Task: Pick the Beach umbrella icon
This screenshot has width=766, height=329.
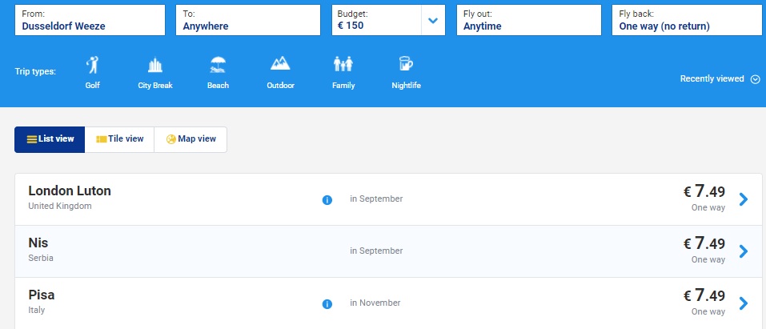Action: click(218, 65)
